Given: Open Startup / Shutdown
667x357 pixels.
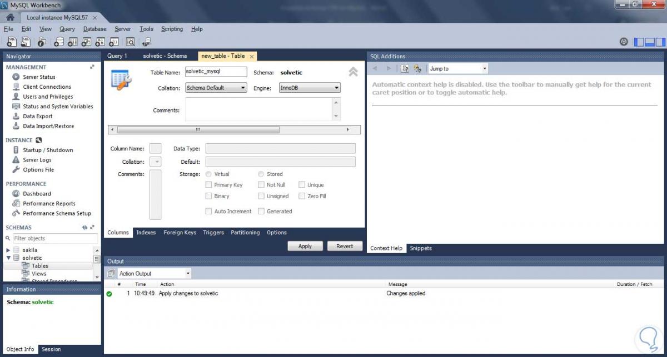Looking at the screenshot, I should coord(48,150).
